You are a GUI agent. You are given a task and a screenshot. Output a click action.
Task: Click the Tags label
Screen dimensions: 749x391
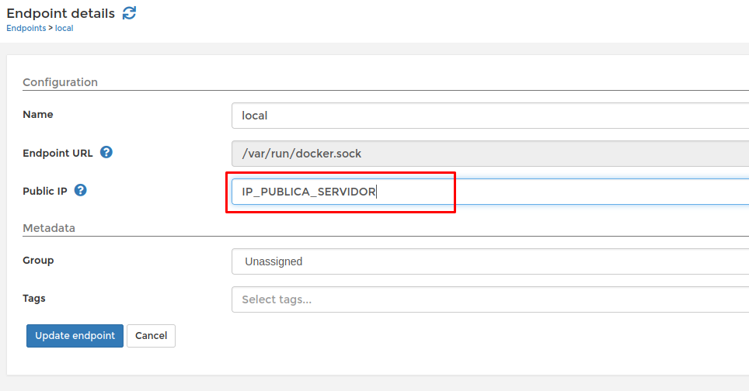tap(35, 298)
